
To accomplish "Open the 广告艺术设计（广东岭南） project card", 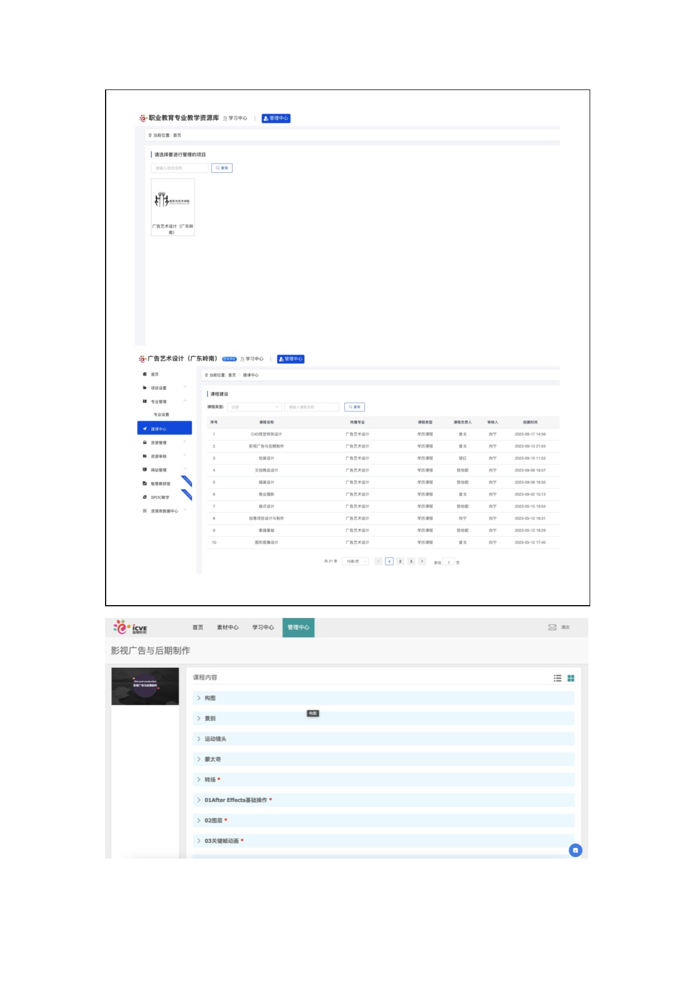I will pos(173,207).
